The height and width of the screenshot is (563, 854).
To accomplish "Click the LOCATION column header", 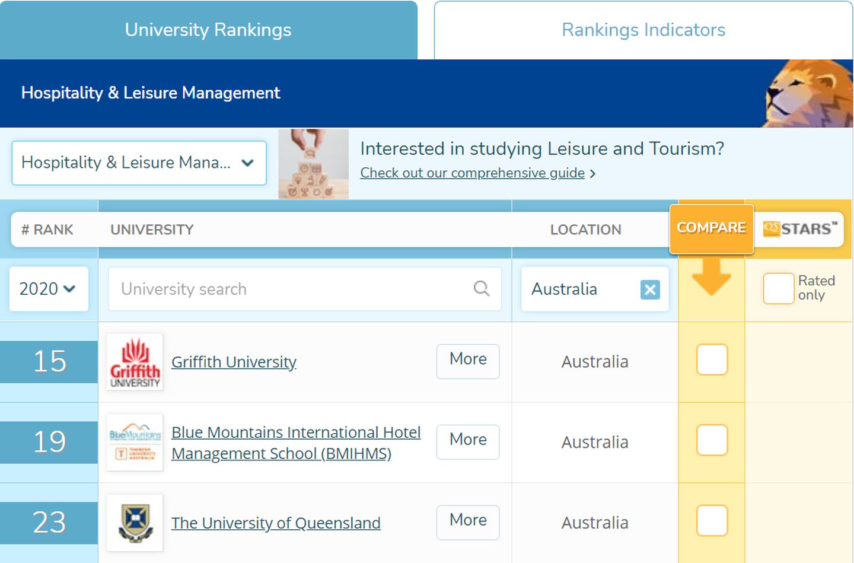I will click(585, 230).
